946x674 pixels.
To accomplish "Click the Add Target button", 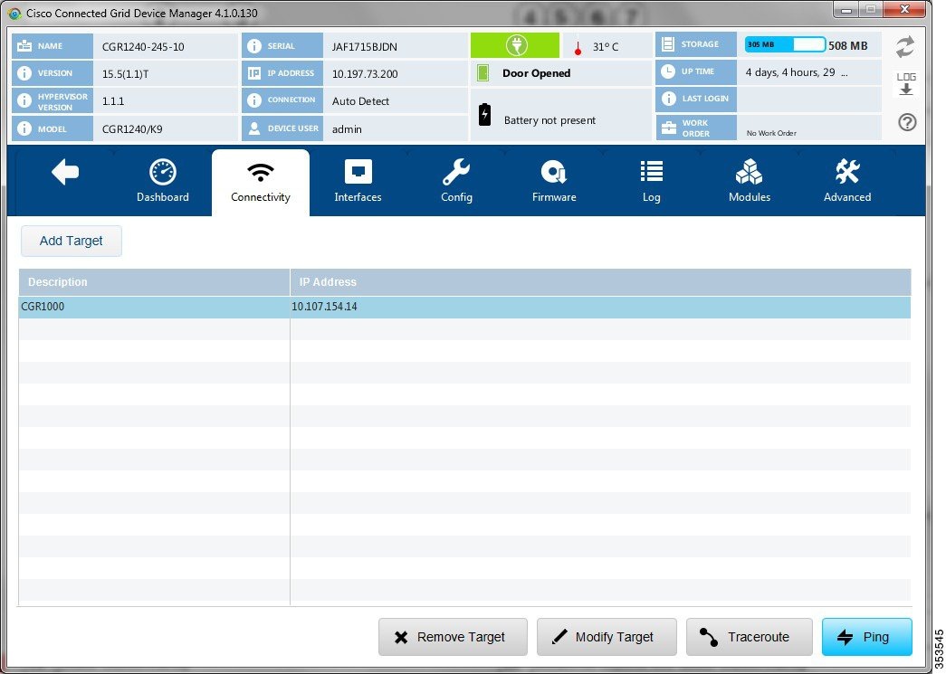I will pyautogui.click(x=72, y=241).
